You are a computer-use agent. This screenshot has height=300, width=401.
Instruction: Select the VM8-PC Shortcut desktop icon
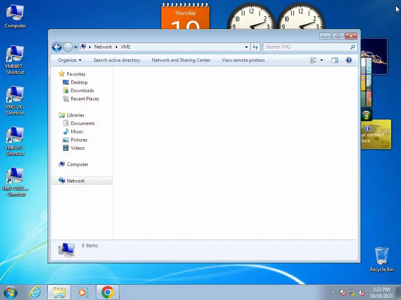point(15,141)
